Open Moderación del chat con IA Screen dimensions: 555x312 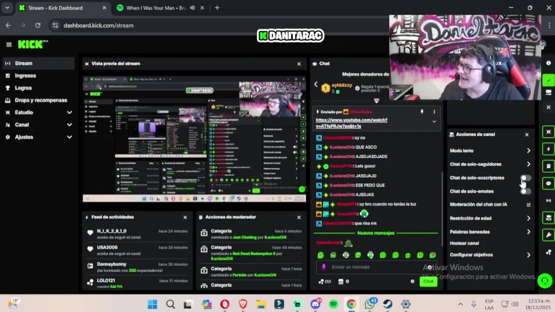(x=490, y=205)
